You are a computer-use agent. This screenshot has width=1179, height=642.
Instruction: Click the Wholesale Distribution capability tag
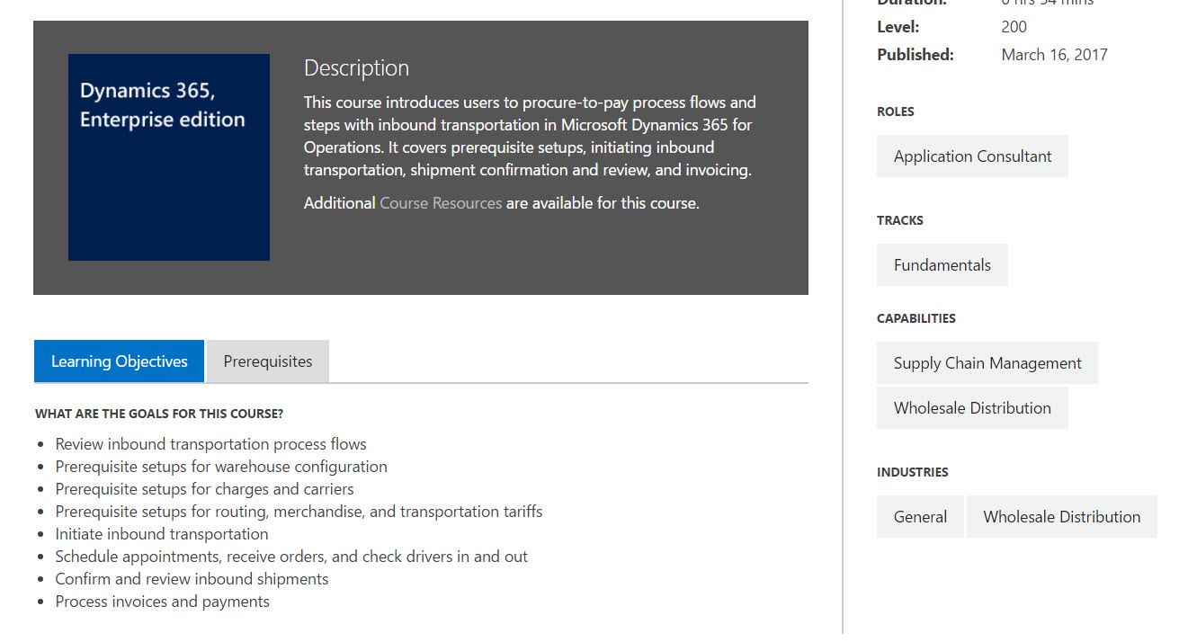[972, 408]
